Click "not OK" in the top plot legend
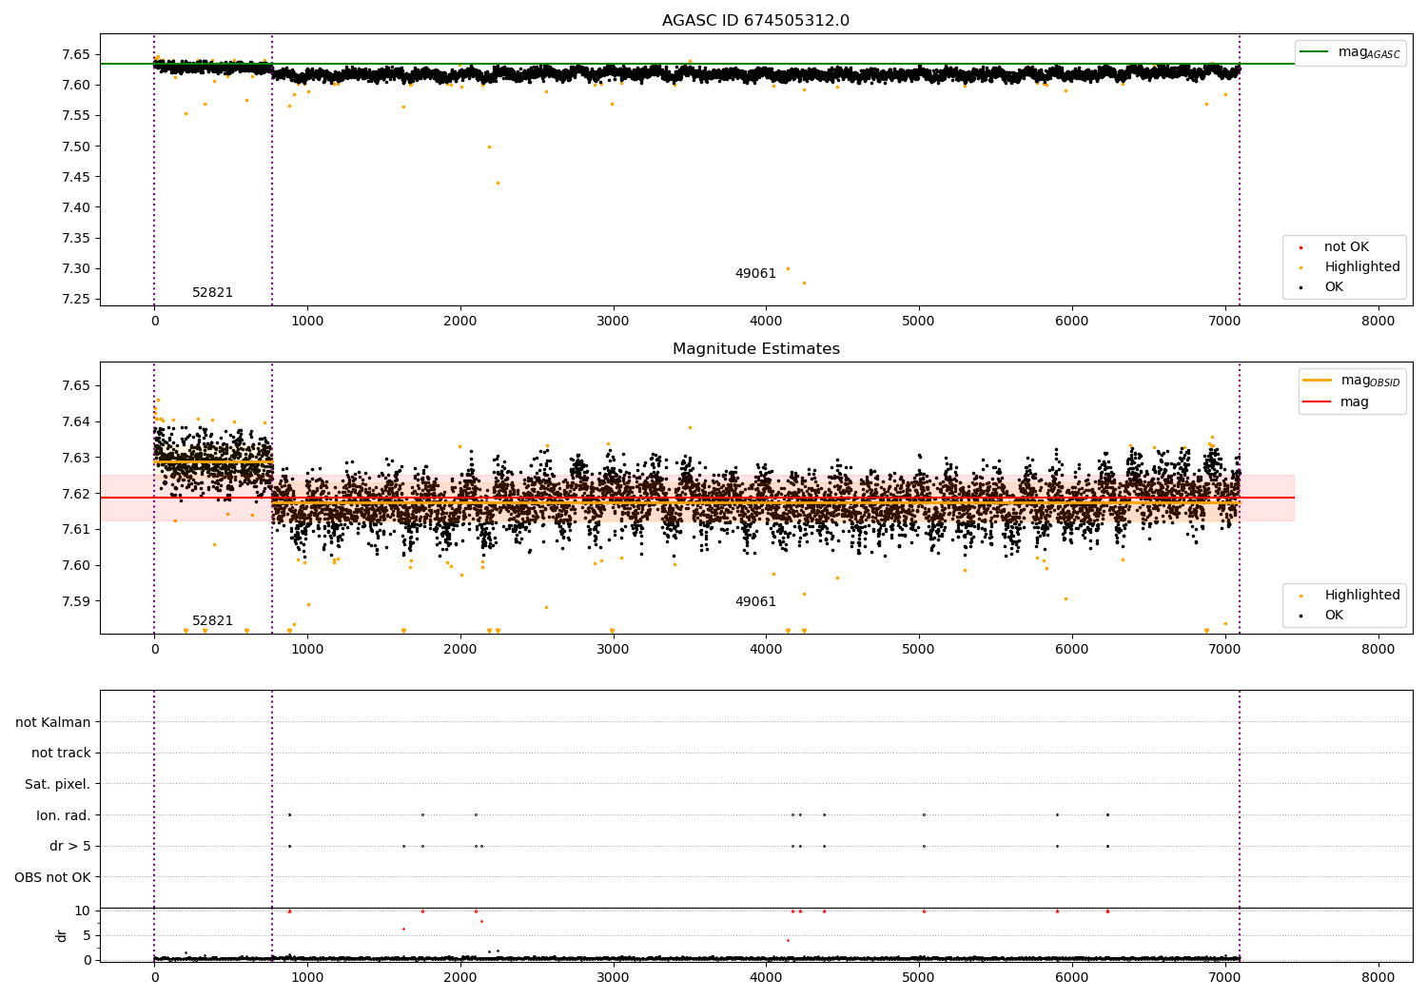Screen dimensions: 1427x999 1344,247
